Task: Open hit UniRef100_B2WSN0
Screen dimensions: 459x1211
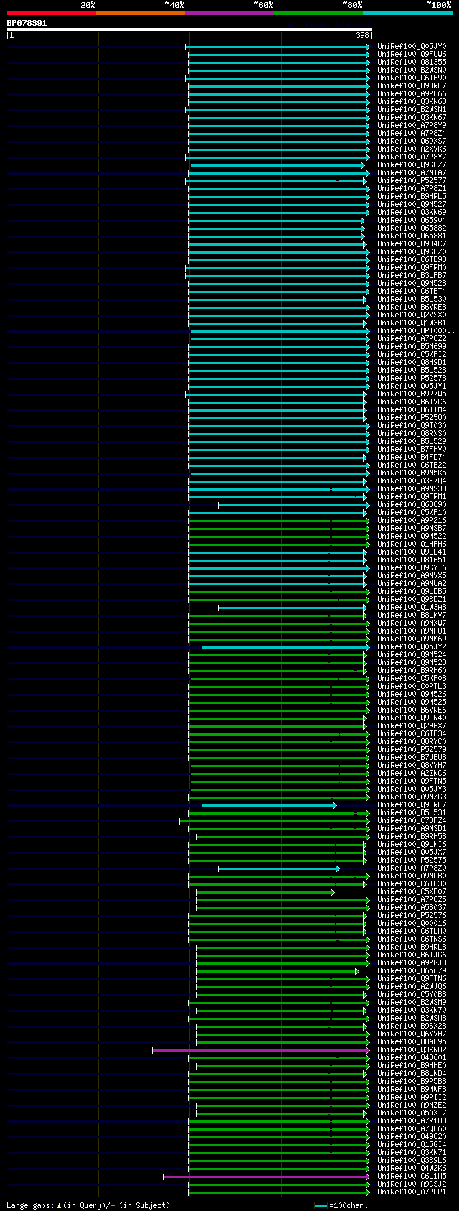Action: coord(412,70)
